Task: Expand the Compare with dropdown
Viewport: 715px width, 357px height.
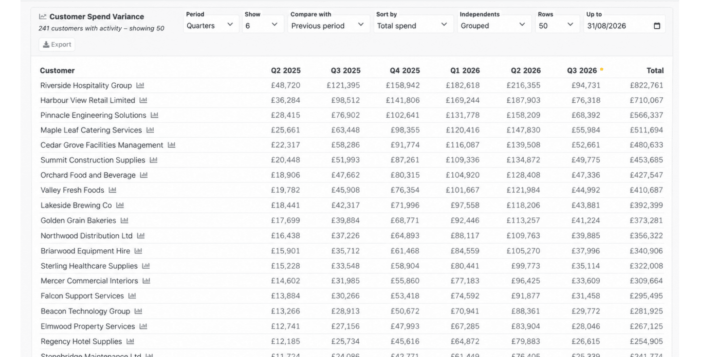Action: (x=328, y=25)
